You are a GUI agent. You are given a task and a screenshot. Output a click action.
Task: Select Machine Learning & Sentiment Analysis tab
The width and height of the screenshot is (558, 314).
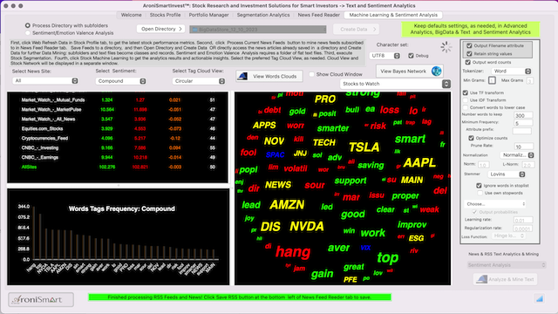(393, 15)
